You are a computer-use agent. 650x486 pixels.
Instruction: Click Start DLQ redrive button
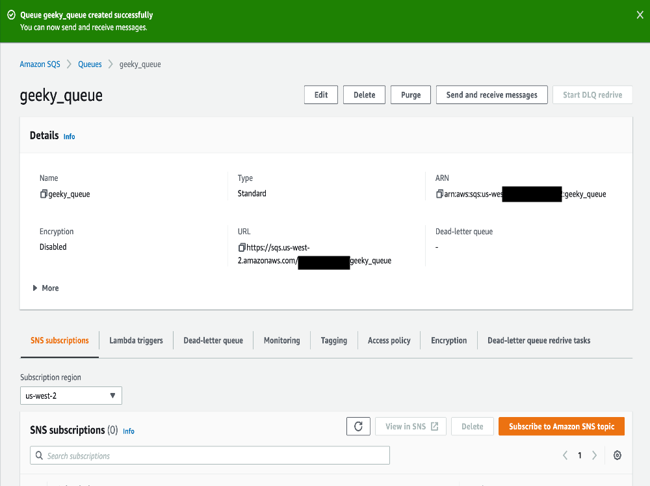592,94
